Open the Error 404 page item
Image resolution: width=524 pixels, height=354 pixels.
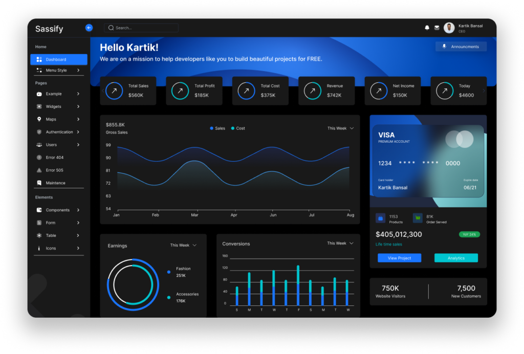[54, 158]
